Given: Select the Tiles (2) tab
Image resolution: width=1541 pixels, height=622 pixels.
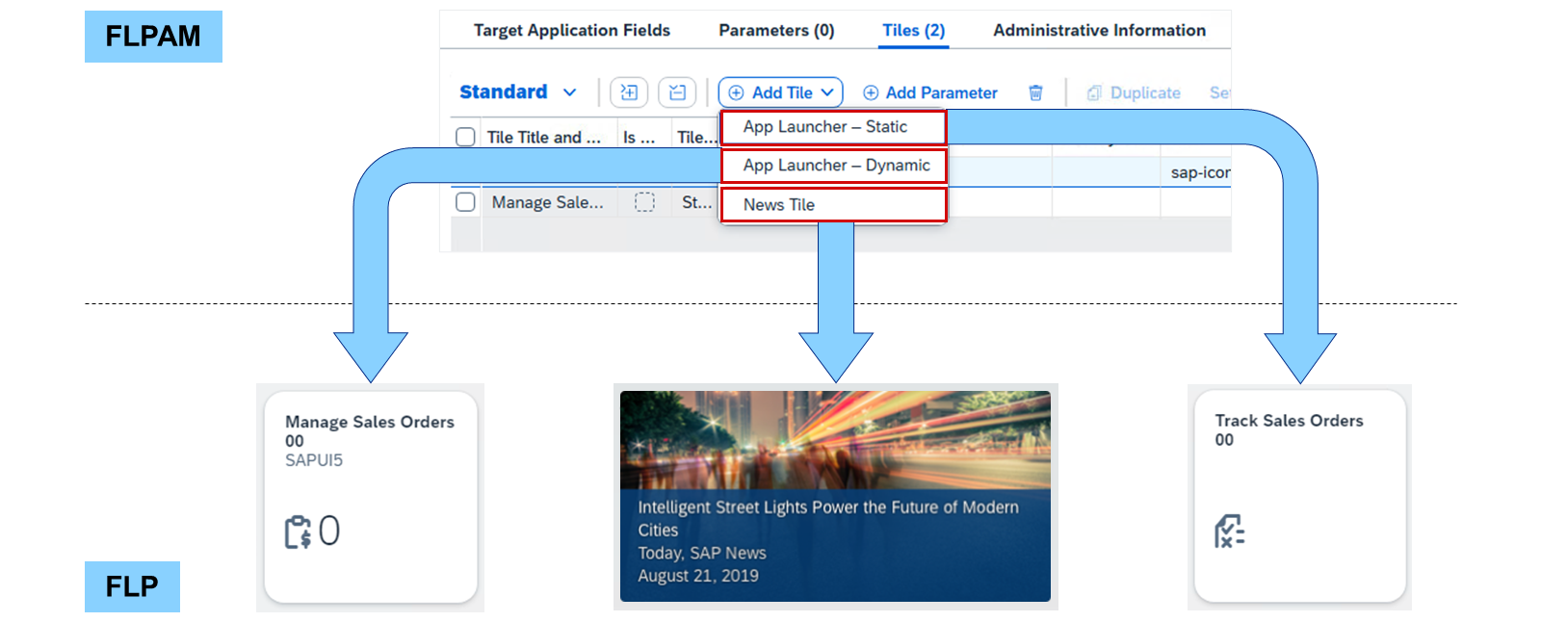Looking at the screenshot, I should pyautogui.click(x=913, y=31).
